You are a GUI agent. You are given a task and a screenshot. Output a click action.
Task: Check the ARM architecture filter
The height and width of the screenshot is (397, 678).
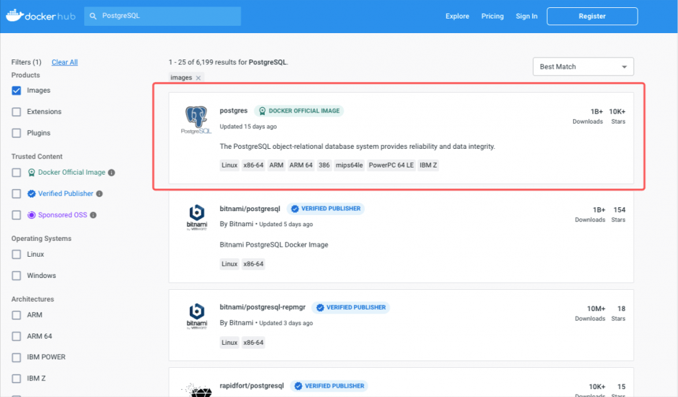click(17, 316)
